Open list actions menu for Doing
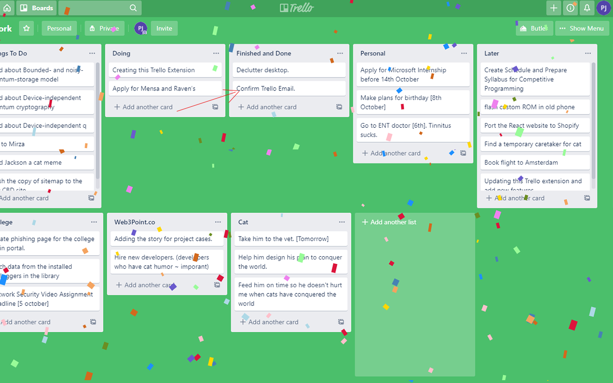 coord(216,53)
